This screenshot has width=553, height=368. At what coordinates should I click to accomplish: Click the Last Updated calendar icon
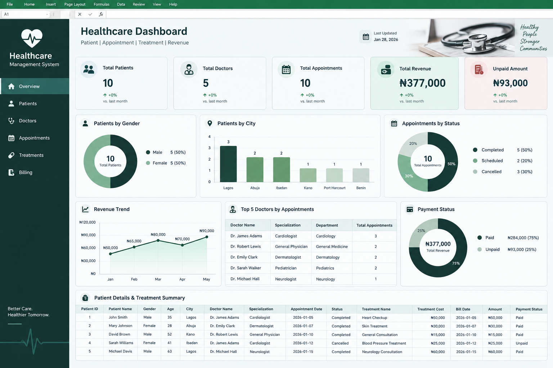click(366, 37)
